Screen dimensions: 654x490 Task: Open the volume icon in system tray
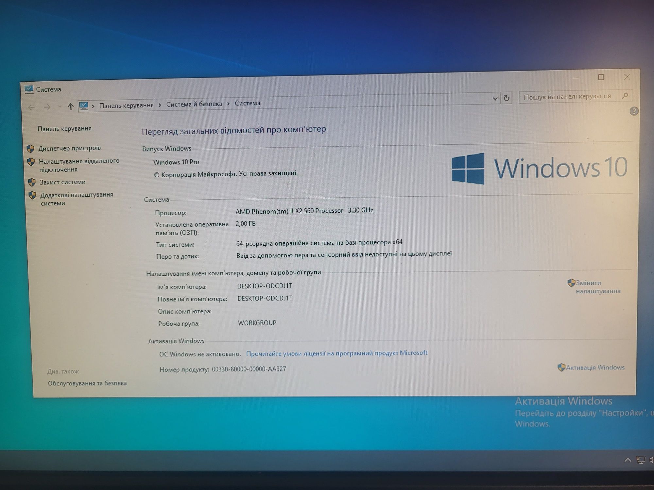pyautogui.click(x=651, y=460)
